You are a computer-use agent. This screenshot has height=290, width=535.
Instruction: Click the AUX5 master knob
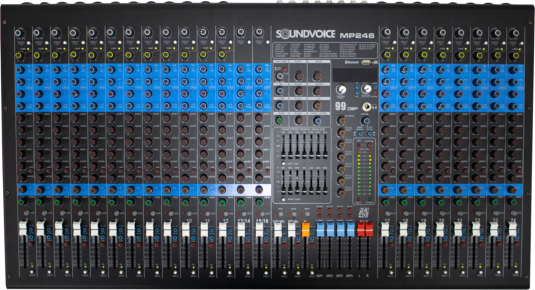pyautogui.click(x=317, y=76)
